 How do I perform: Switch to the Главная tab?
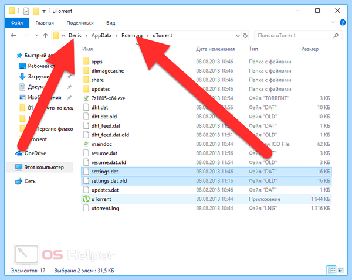45,23
